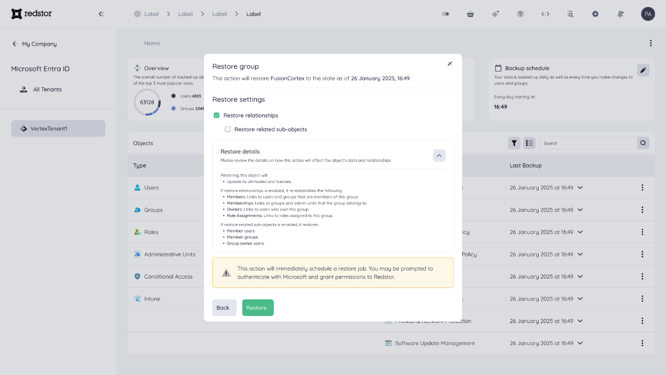Screen dimensions: 666x375
Task: Expand Last Backup dropdown for Administrative Units row
Action: pyautogui.click(x=580, y=254)
